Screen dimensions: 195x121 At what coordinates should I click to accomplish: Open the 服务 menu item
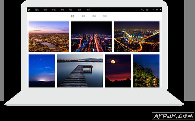tap(79, 10)
